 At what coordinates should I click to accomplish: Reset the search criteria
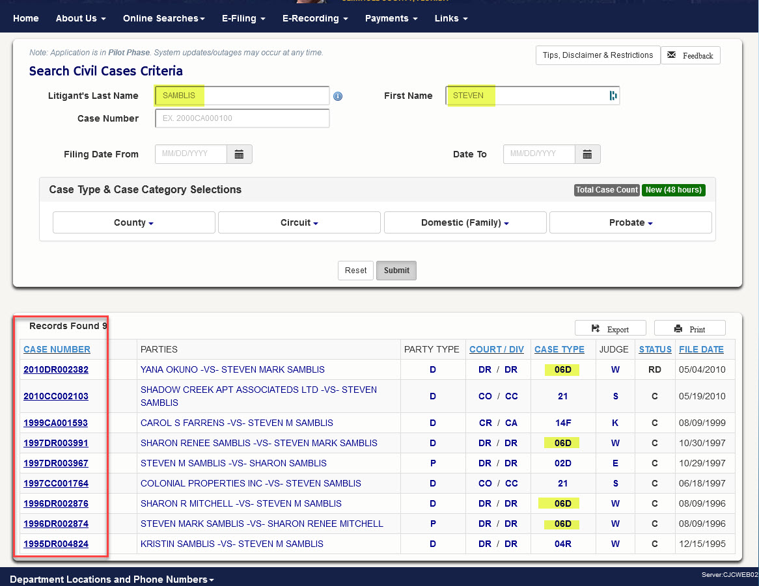355,271
